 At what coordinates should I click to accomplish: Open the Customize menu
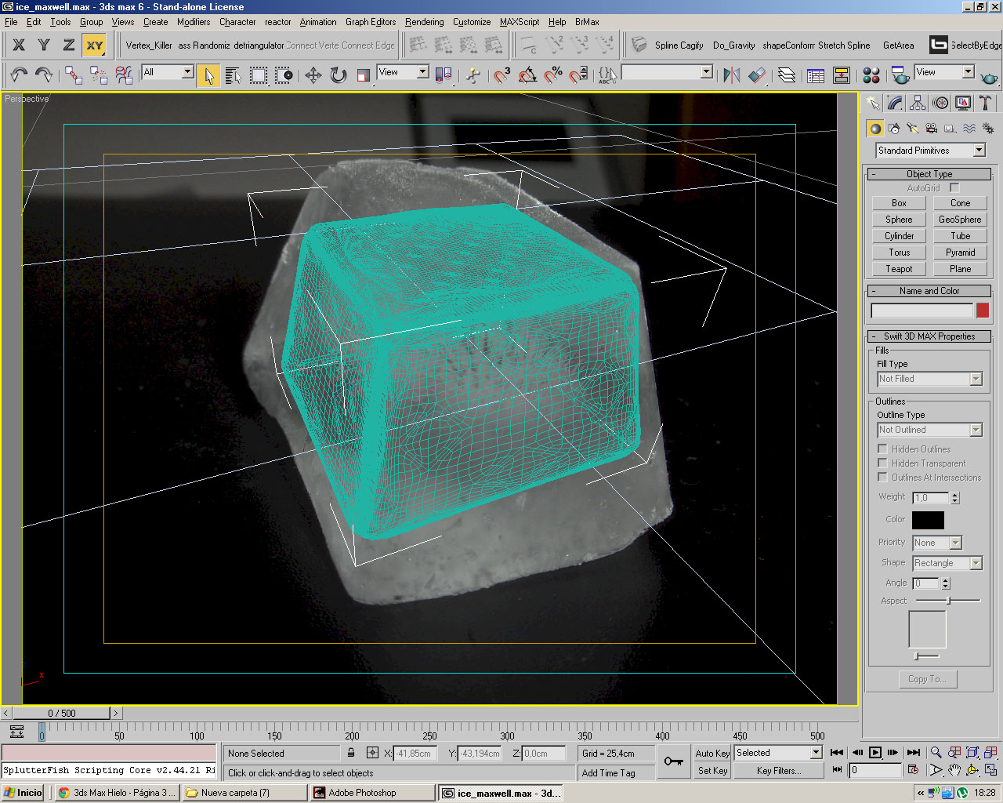472,22
